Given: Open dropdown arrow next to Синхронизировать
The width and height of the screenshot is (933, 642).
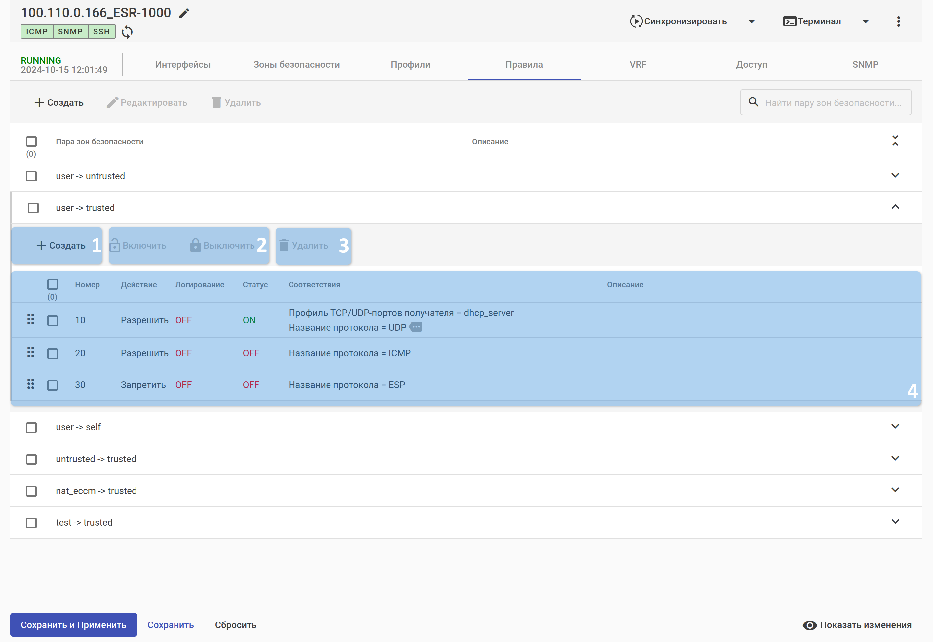Looking at the screenshot, I should point(751,22).
